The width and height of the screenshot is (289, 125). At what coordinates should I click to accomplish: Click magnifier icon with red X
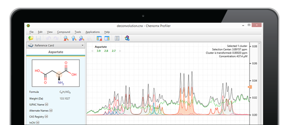click(66, 38)
